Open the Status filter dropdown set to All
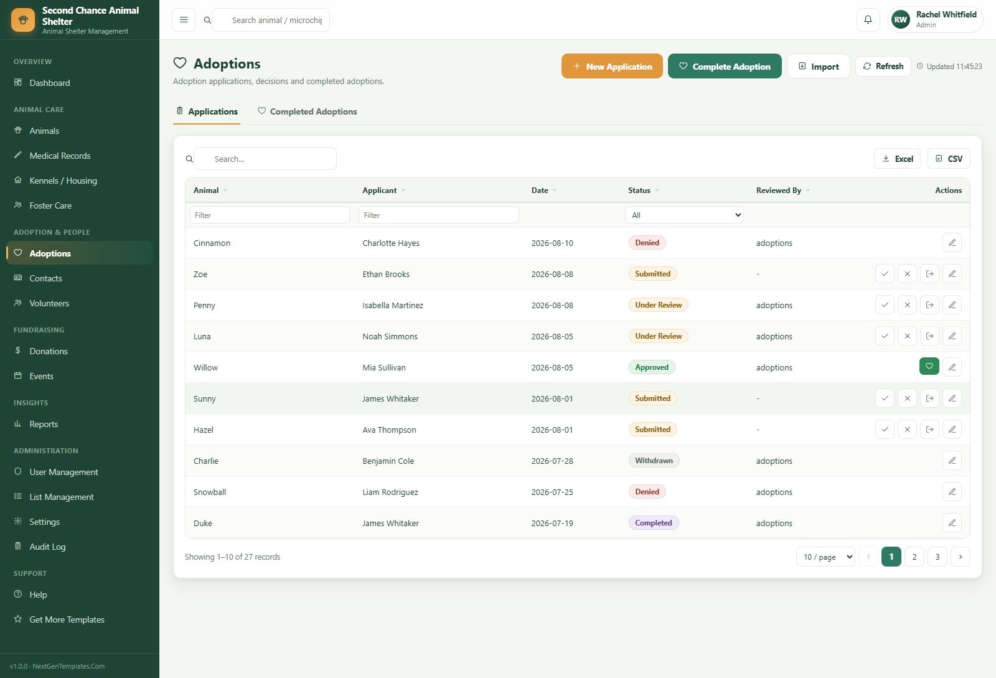 684,215
